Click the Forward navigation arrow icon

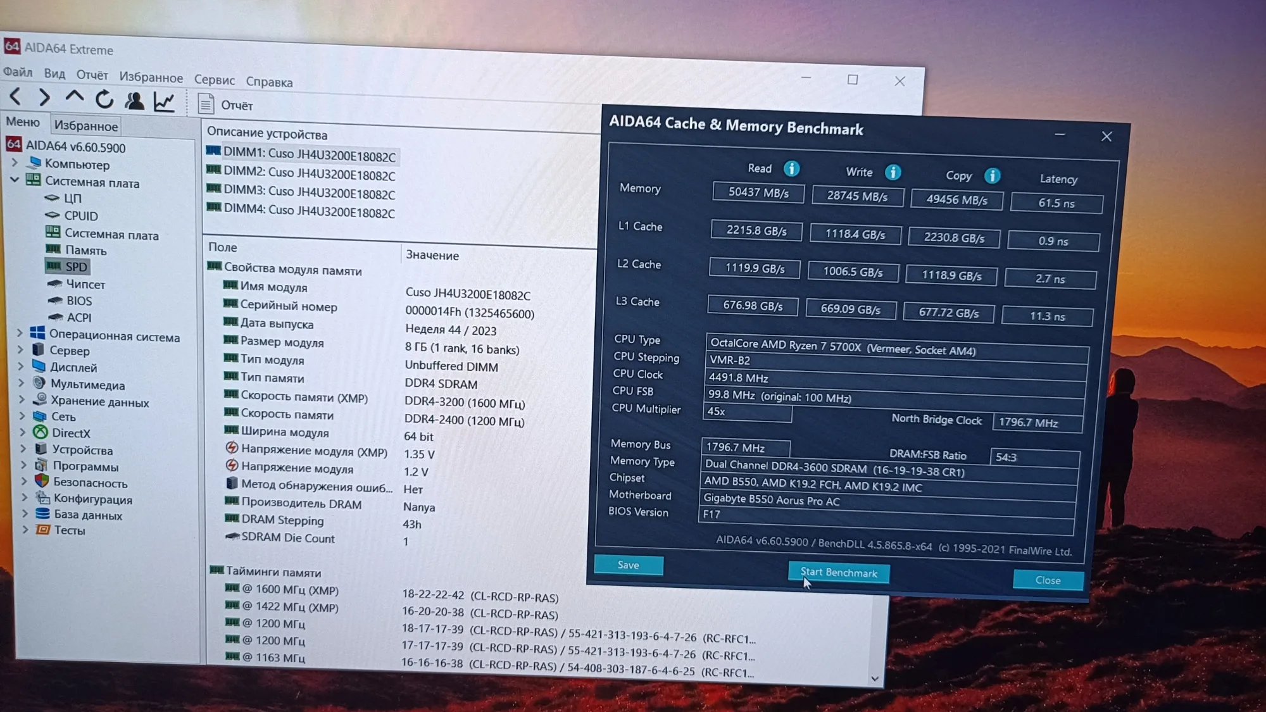tap(44, 98)
